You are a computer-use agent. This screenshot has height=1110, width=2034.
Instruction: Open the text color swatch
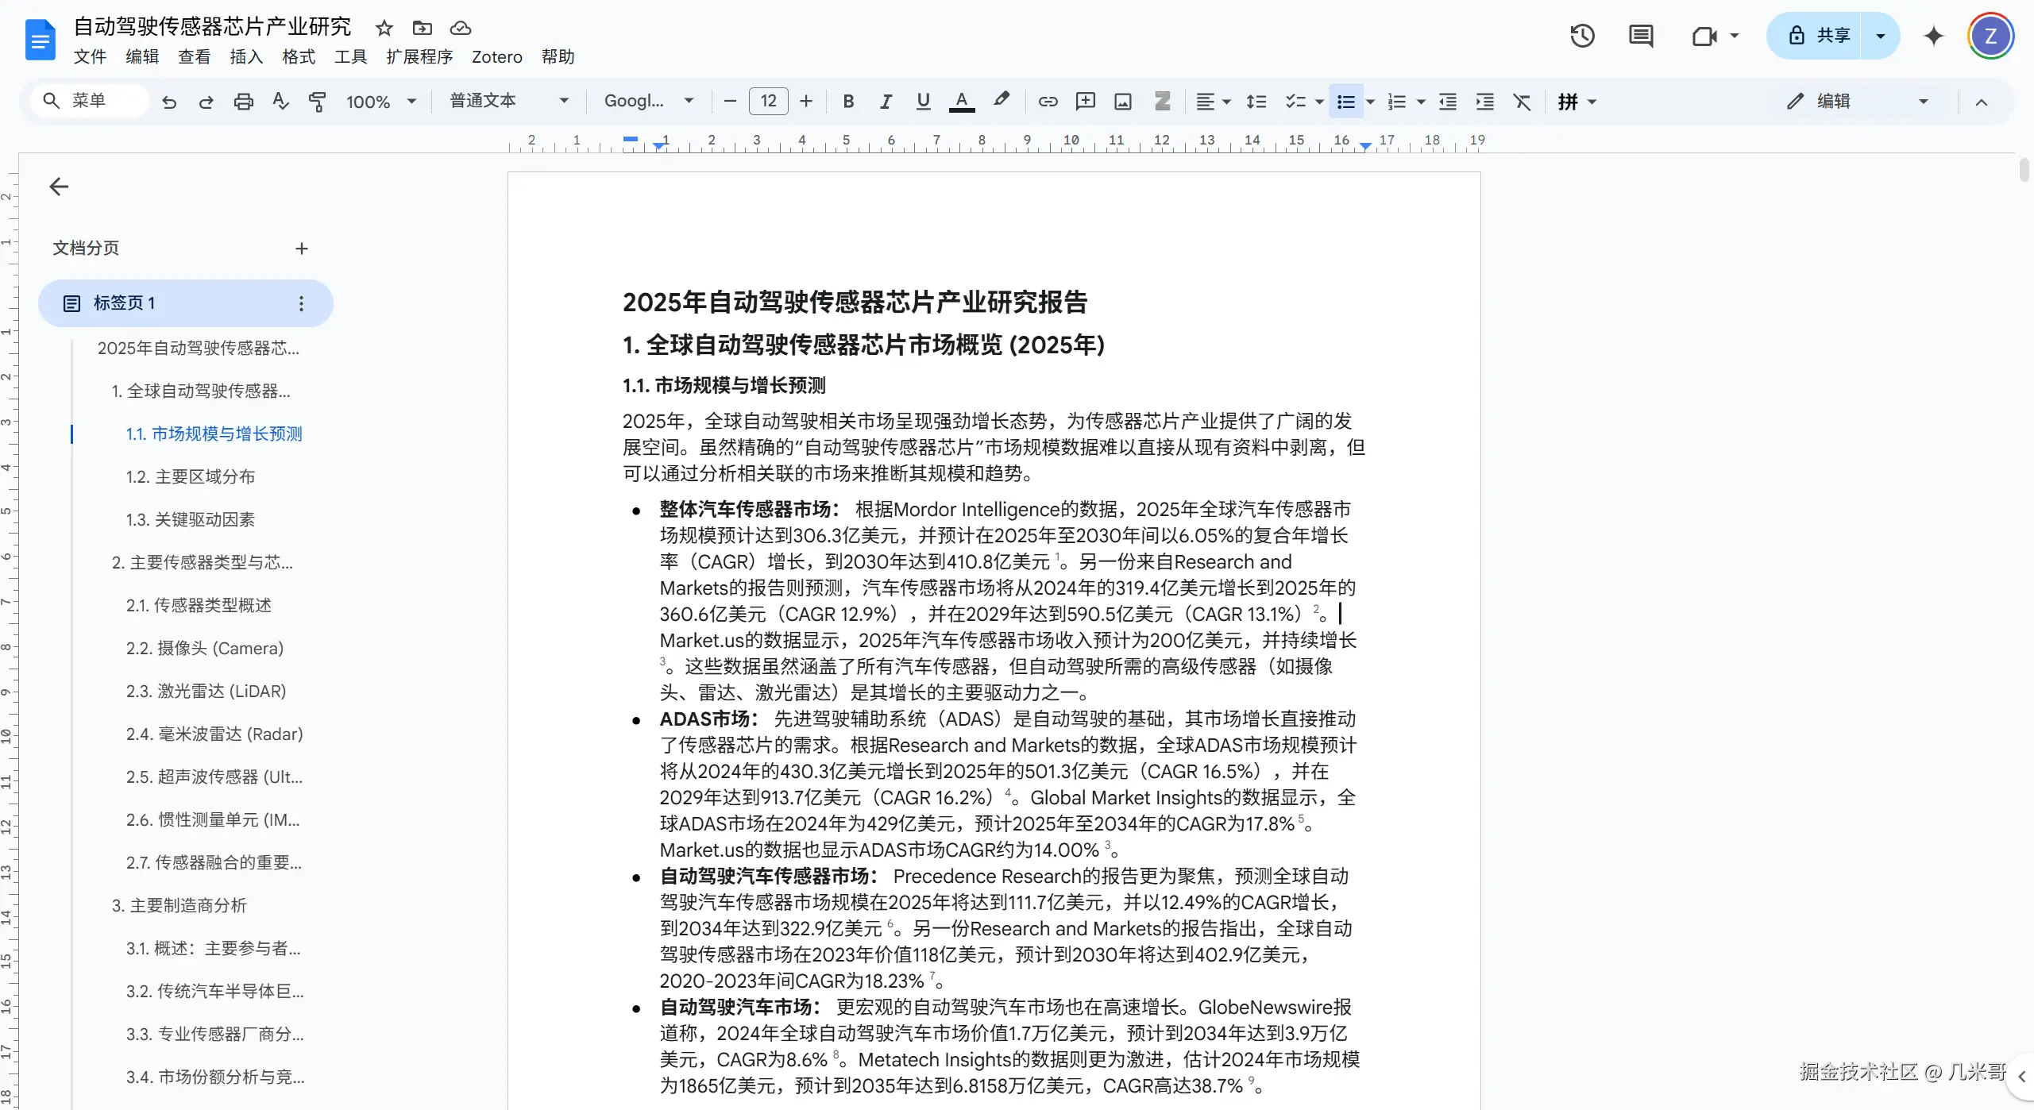tap(961, 101)
